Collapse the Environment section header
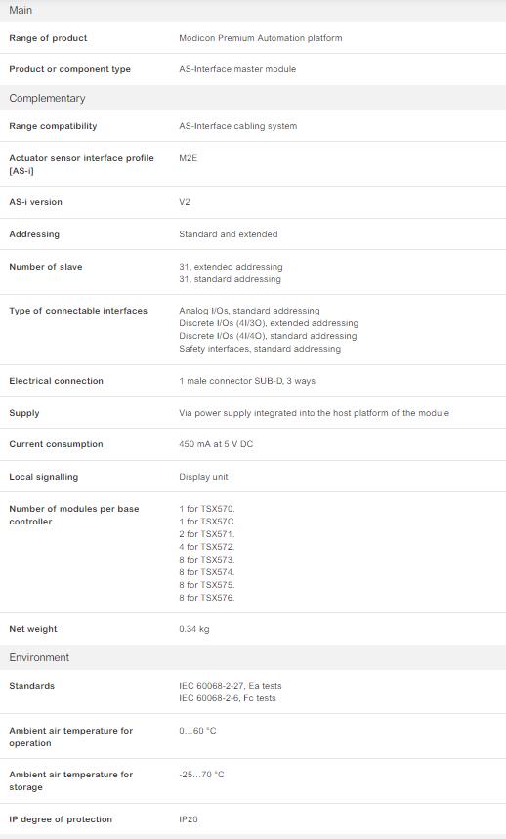The width and height of the screenshot is (506, 839). [253, 657]
